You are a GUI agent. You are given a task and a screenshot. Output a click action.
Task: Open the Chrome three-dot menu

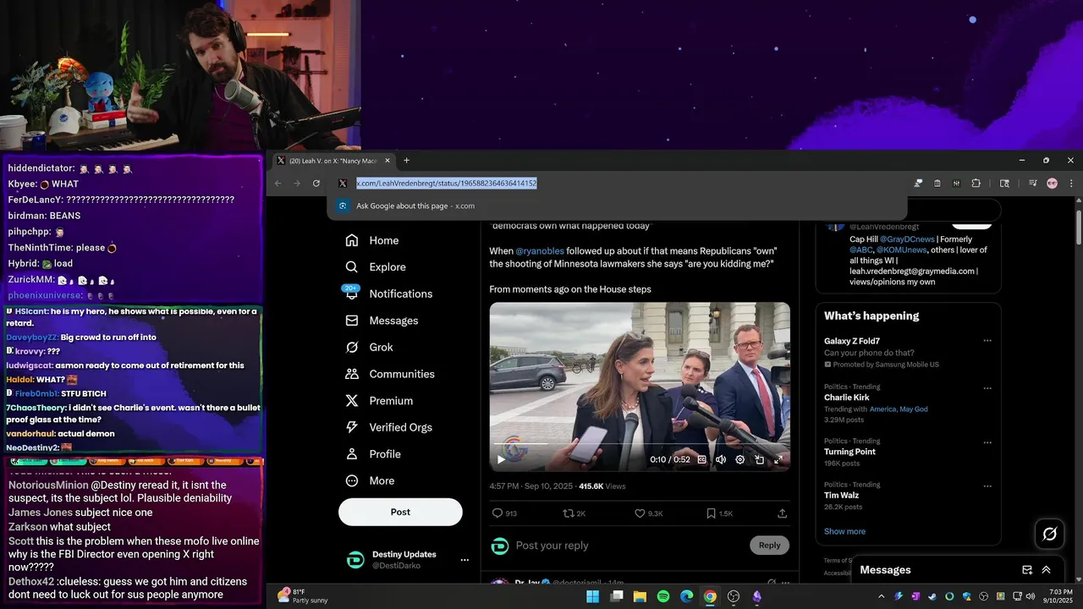pos(1071,184)
